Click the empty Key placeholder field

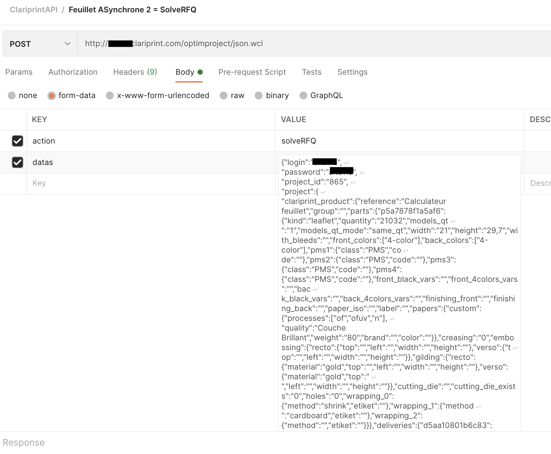click(149, 183)
